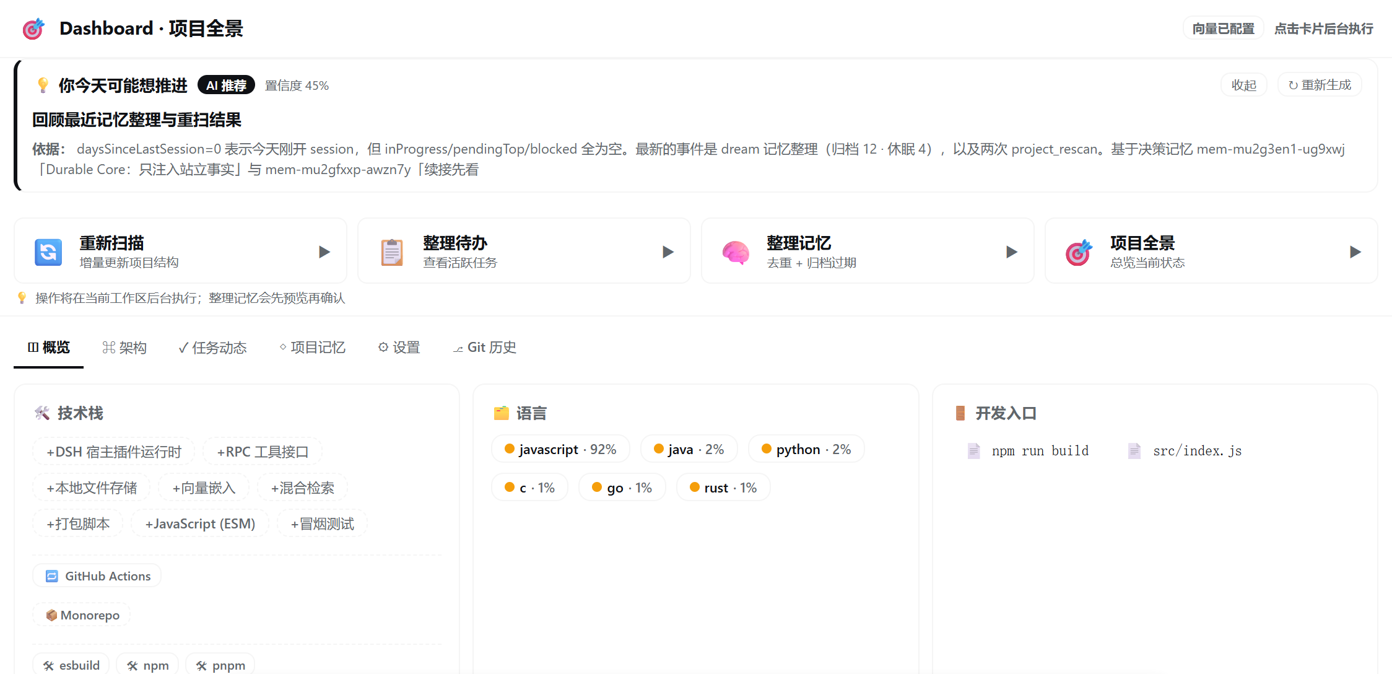Image resolution: width=1392 pixels, height=674 pixels.
Task: Collapse the recommendation with 收起
Action: coord(1244,85)
